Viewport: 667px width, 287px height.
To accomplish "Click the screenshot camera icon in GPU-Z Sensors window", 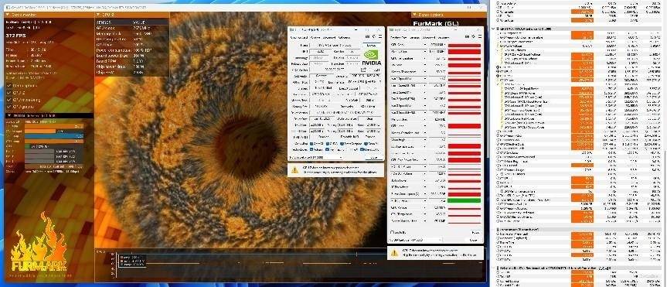I will 467,37.
